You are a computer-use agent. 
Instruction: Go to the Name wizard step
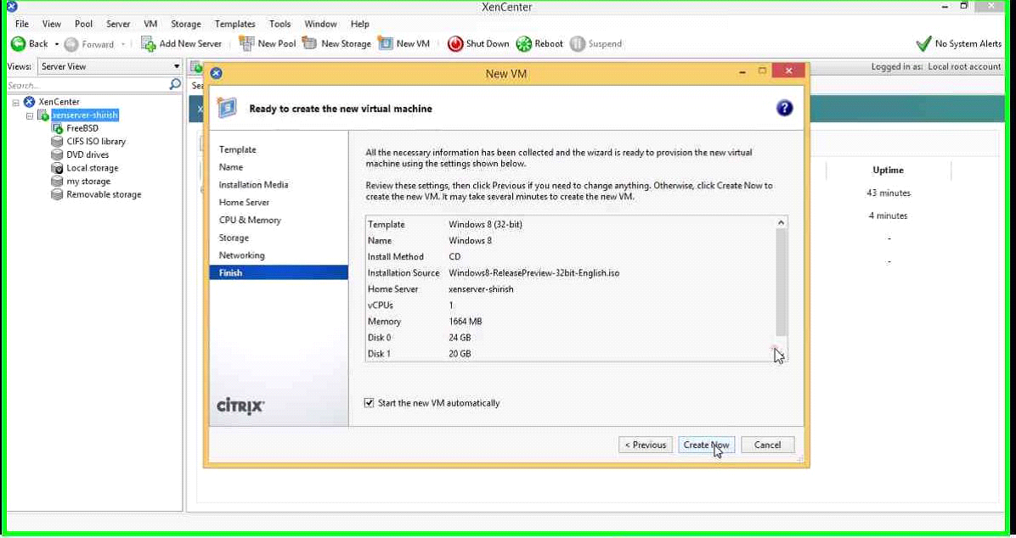pyautogui.click(x=279, y=167)
